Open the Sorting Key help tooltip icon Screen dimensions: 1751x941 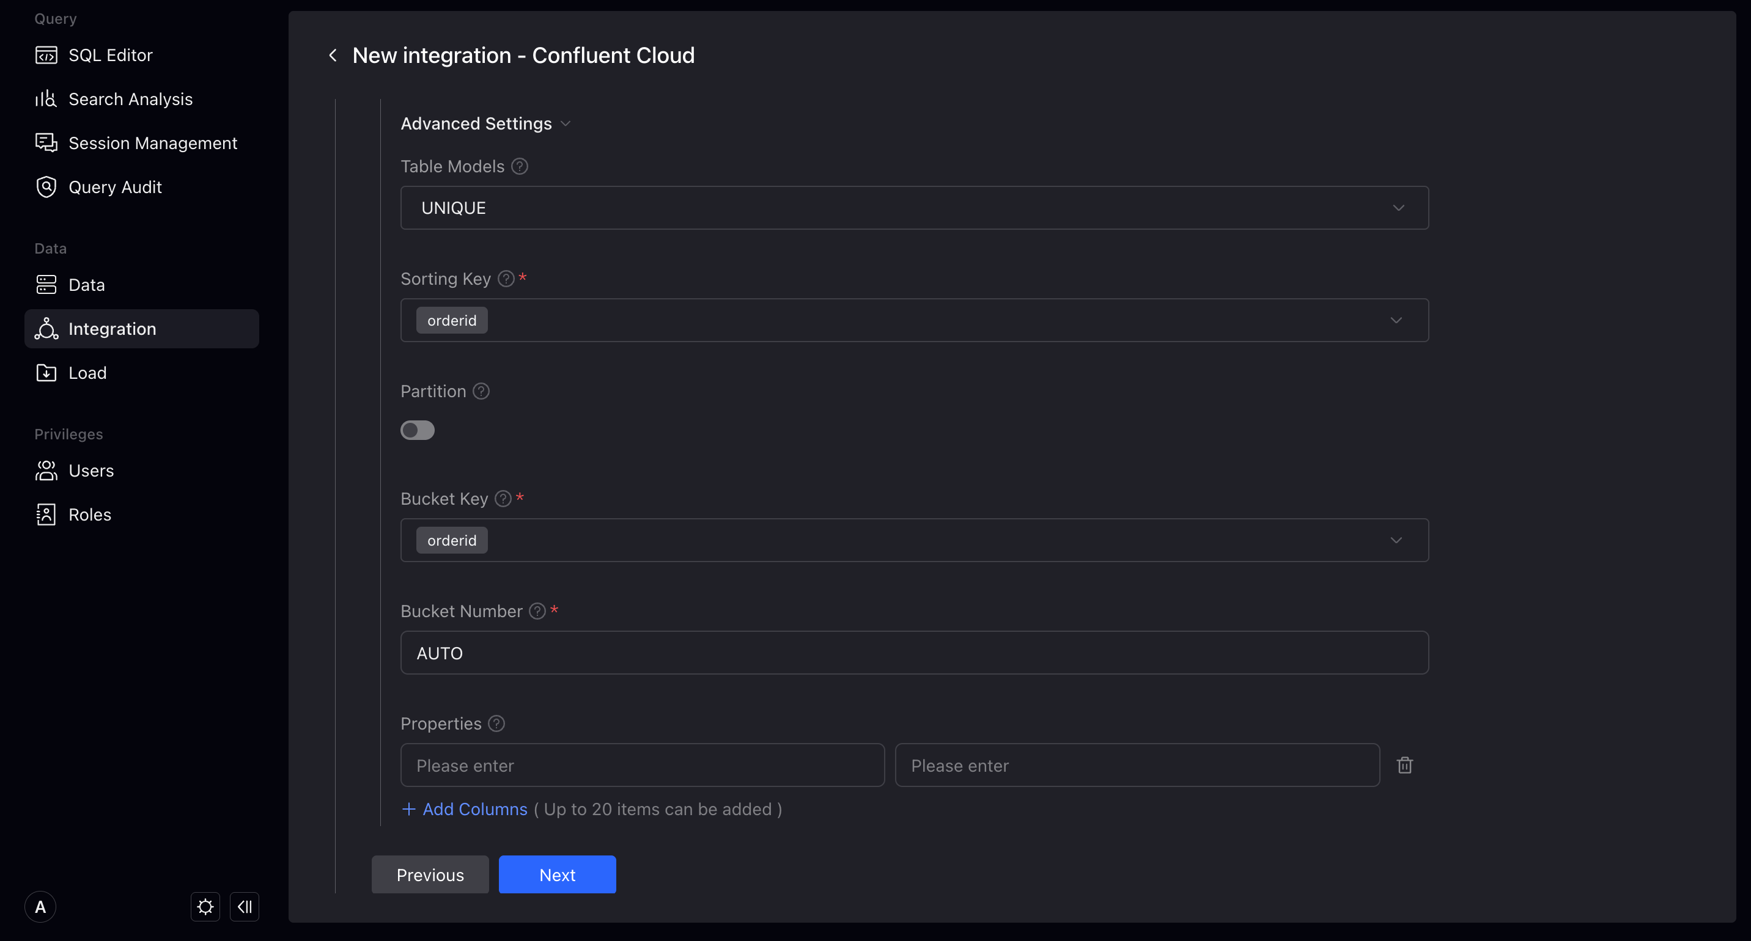(x=506, y=279)
